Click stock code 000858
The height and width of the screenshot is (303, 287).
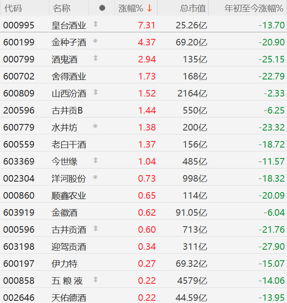(19, 281)
